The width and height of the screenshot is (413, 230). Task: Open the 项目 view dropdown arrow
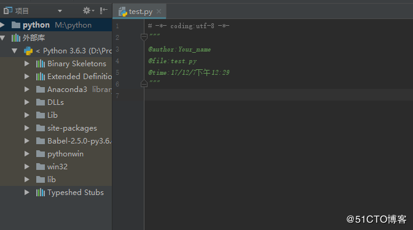[60, 11]
